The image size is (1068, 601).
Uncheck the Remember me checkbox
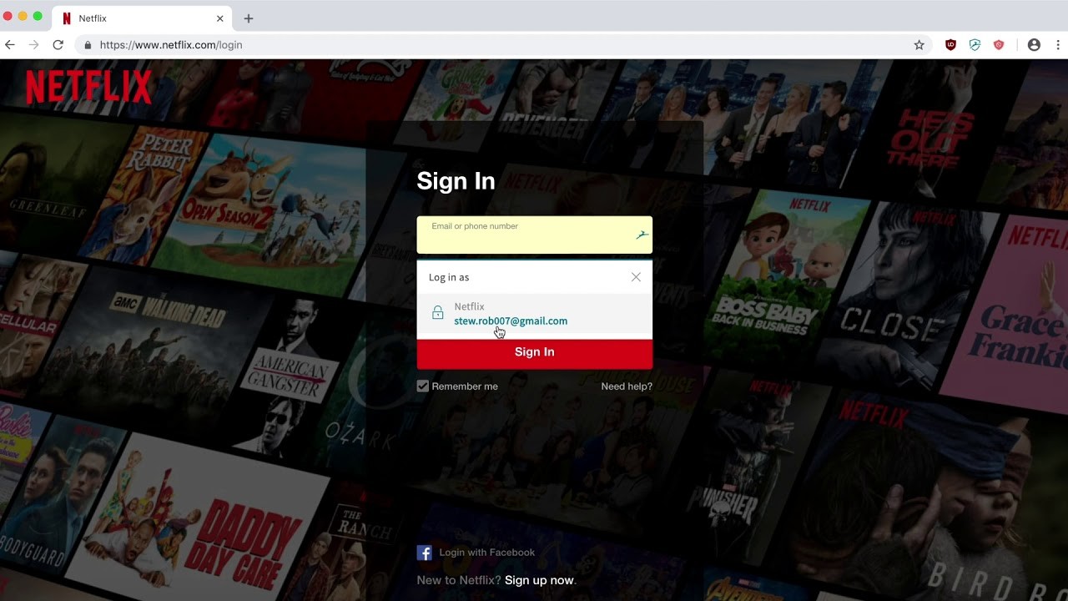423,386
